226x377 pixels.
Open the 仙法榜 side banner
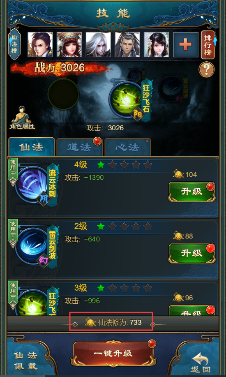(14, 44)
